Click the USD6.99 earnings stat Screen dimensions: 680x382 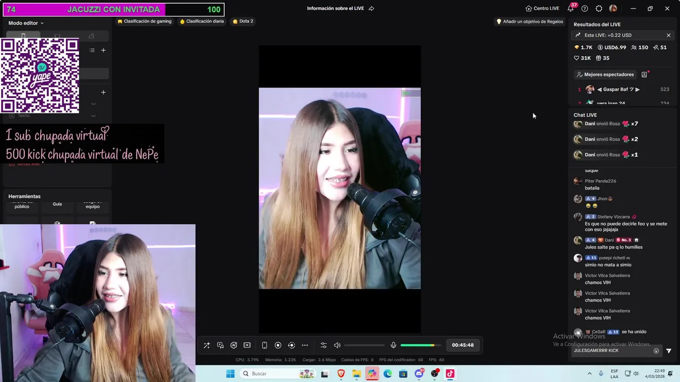(612, 47)
